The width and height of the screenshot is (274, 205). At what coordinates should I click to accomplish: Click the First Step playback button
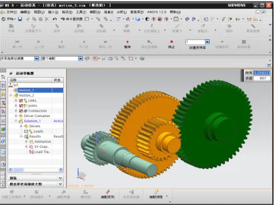pyautogui.click(x=17, y=44)
